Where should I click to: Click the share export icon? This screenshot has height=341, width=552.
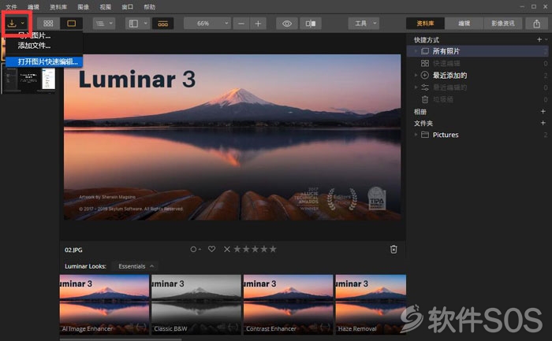[536, 24]
